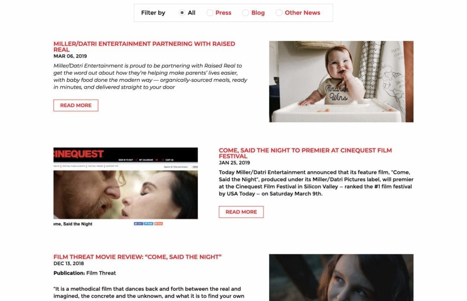Open the baby in highchair photo
Viewport: 467px width, 301px height.
click(342, 82)
